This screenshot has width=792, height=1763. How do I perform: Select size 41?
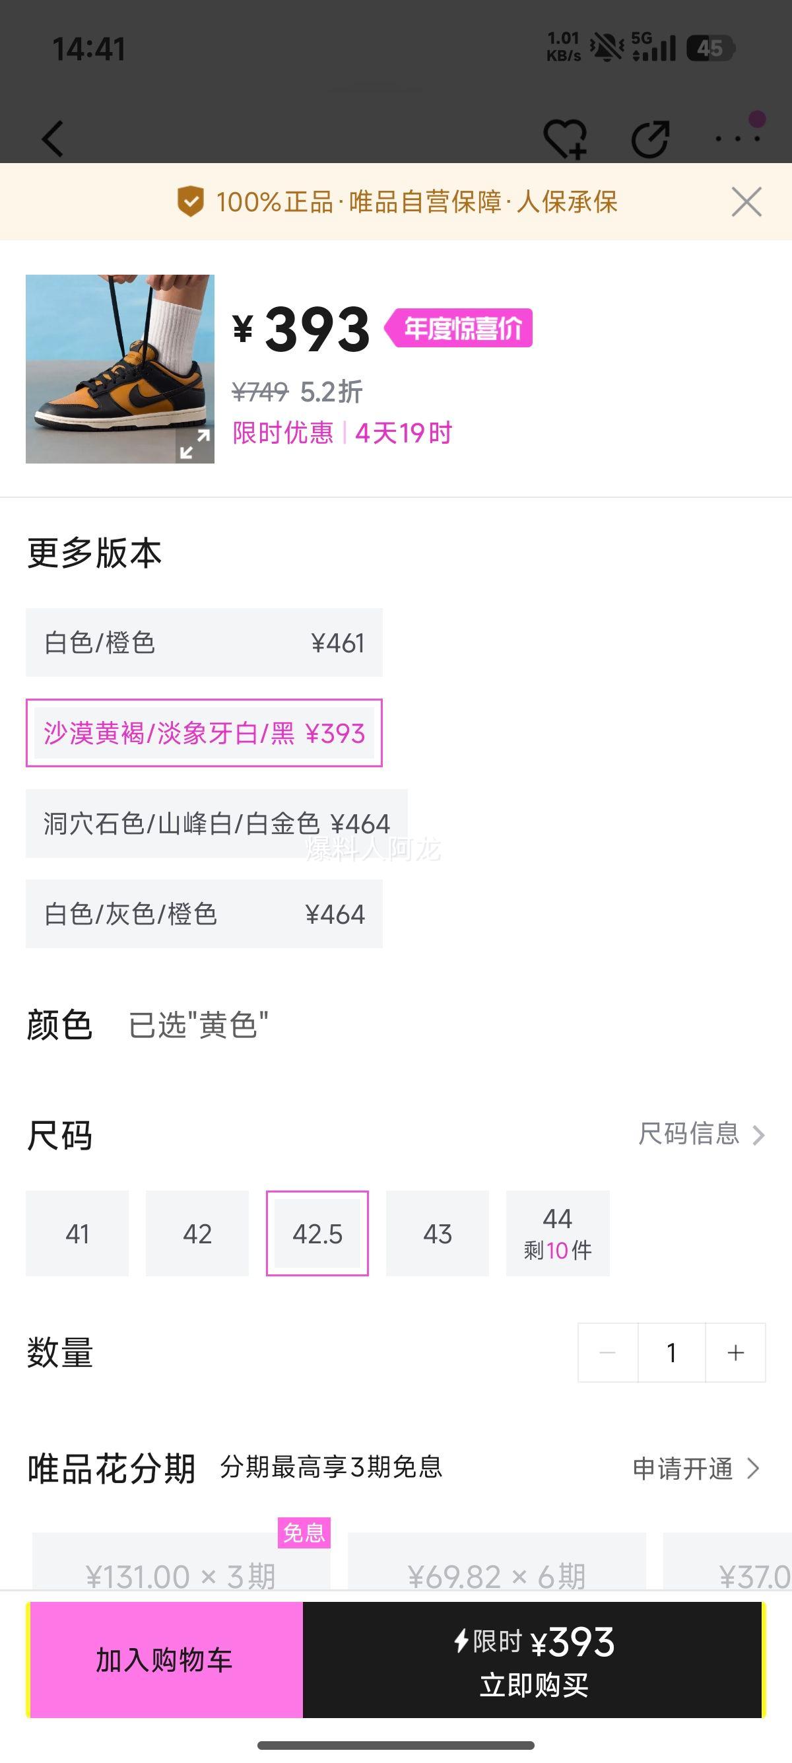(x=77, y=1233)
